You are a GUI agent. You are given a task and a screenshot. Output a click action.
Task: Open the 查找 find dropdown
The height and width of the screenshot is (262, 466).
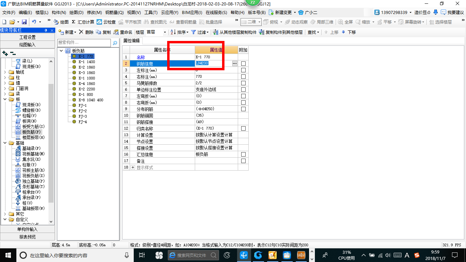(313, 32)
